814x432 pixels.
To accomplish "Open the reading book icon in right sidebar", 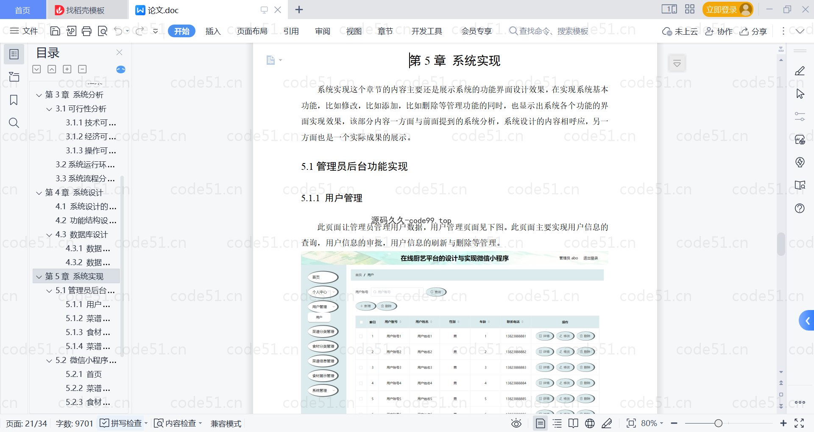I will [800, 185].
